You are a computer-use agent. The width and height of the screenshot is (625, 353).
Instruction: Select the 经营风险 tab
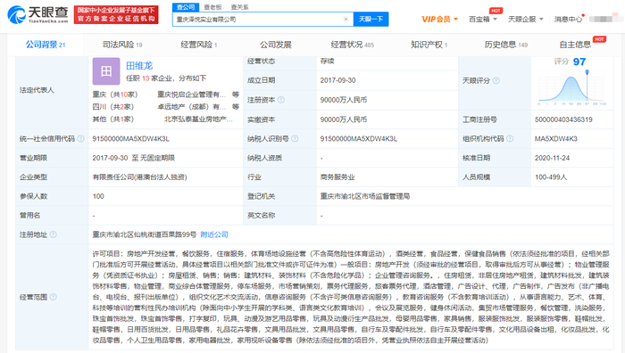198,45
